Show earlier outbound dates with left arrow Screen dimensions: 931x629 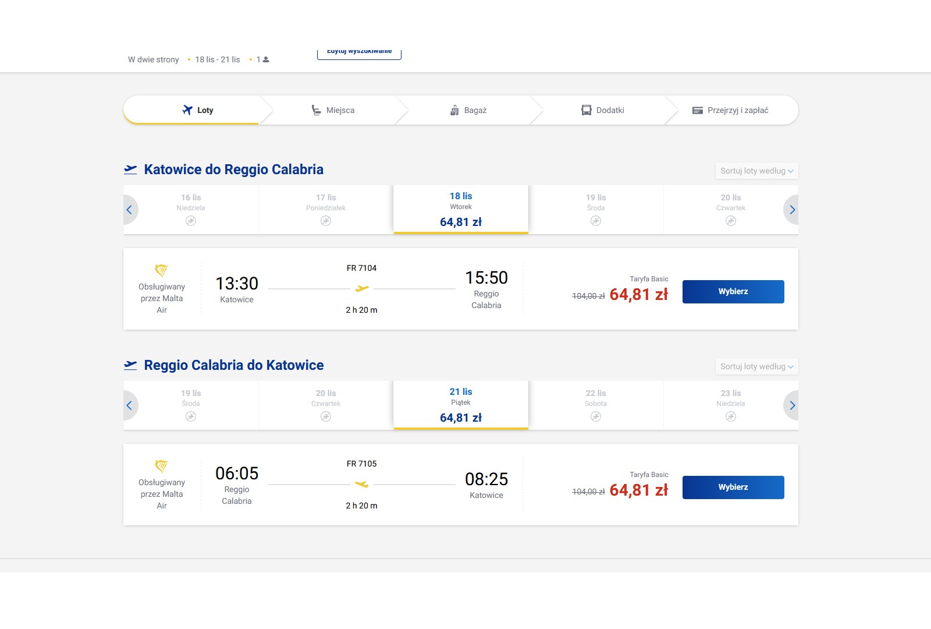[130, 210]
